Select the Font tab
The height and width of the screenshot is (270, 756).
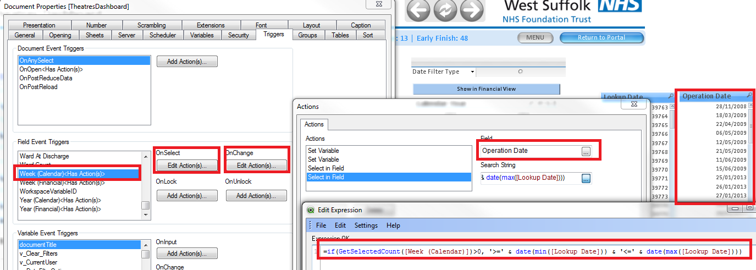(261, 25)
